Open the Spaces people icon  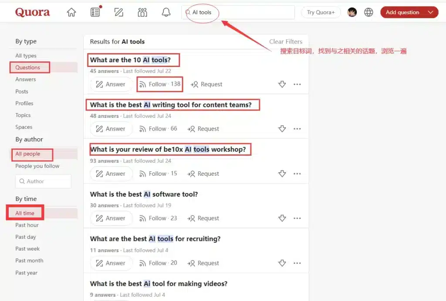(x=142, y=13)
